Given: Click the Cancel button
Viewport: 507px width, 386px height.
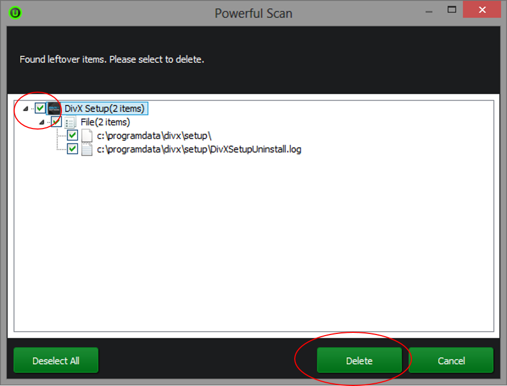Looking at the screenshot, I should (451, 360).
